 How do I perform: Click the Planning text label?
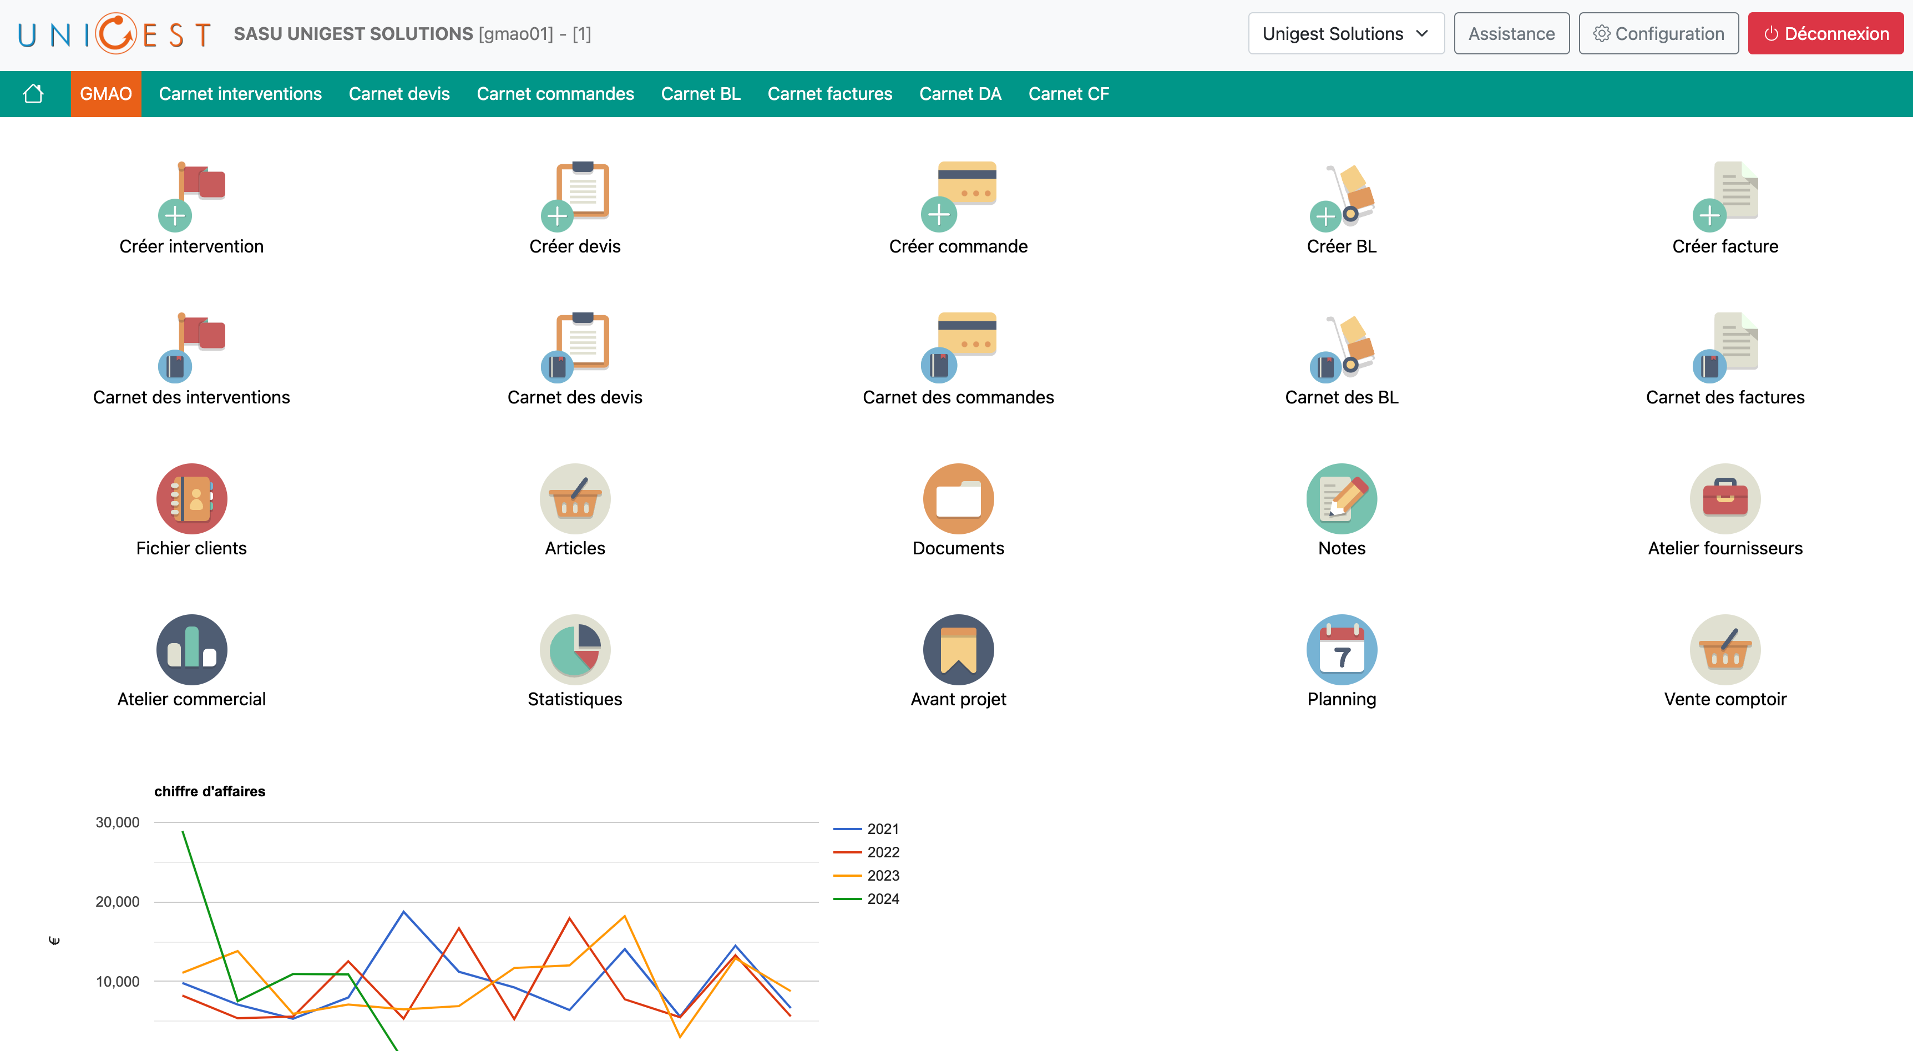(x=1342, y=699)
